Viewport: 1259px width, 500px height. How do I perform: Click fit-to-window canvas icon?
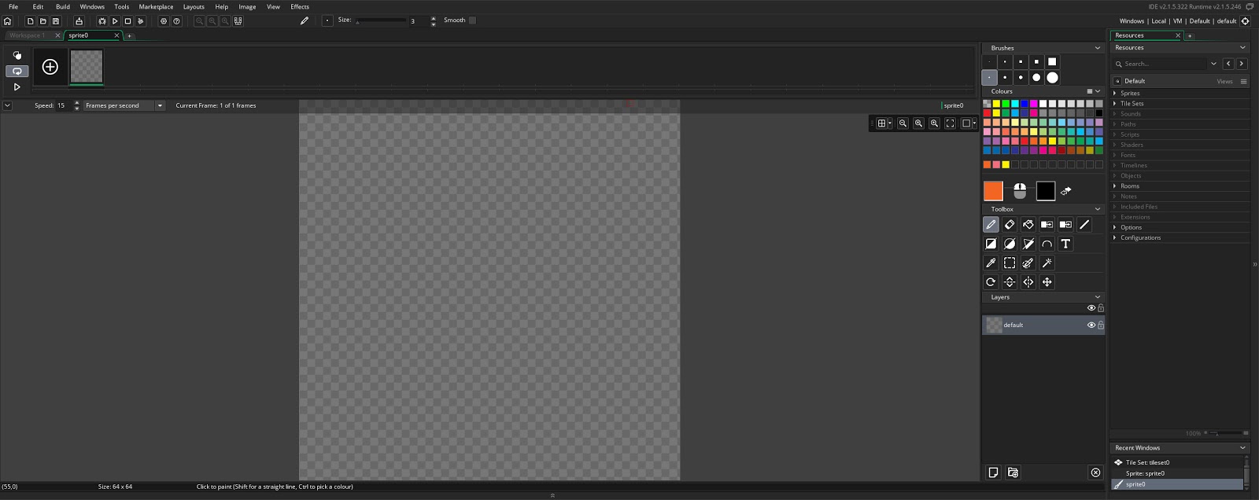(x=950, y=123)
